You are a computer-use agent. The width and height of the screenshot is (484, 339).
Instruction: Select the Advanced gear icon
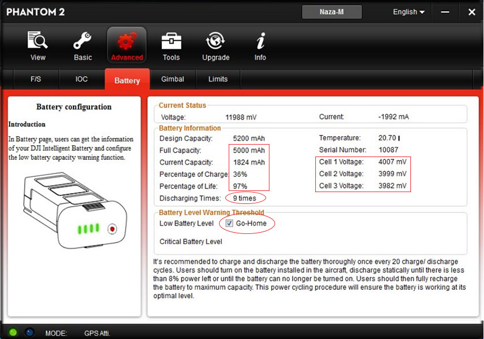pyautogui.click(x=127, y=41)
